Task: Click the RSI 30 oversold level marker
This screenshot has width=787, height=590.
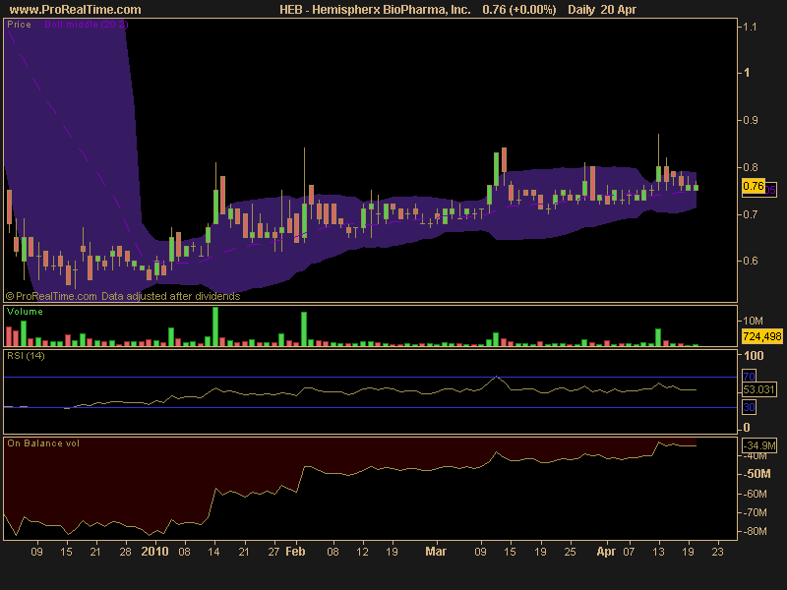Action: click(749, 407)
